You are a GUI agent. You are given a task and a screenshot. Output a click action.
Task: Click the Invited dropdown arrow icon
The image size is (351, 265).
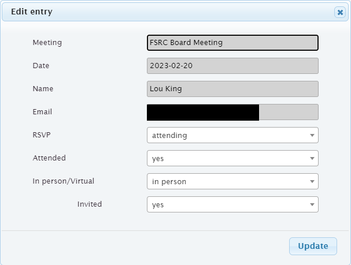click(x=312, y=204)
